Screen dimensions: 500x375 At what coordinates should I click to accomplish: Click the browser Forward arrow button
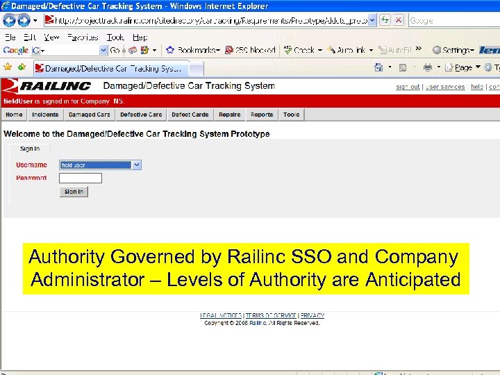pos(24,21)
